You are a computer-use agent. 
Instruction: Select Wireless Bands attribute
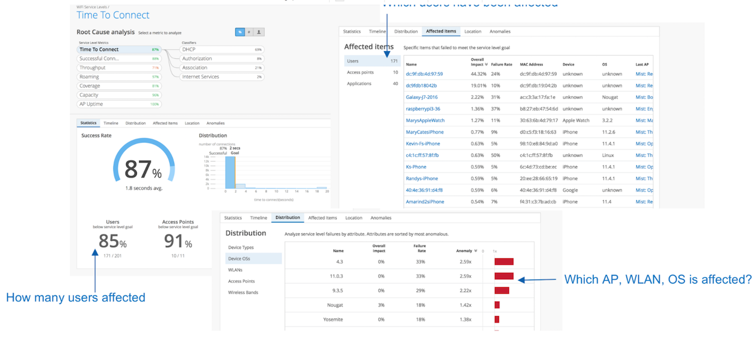(x=243, y=293)
